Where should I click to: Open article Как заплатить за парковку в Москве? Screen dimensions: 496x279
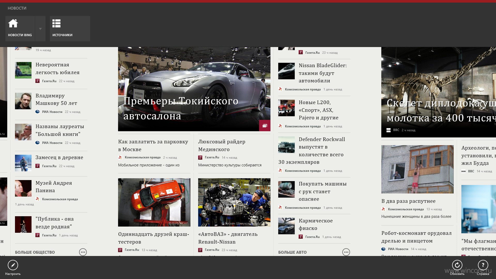tap(153, 145)
